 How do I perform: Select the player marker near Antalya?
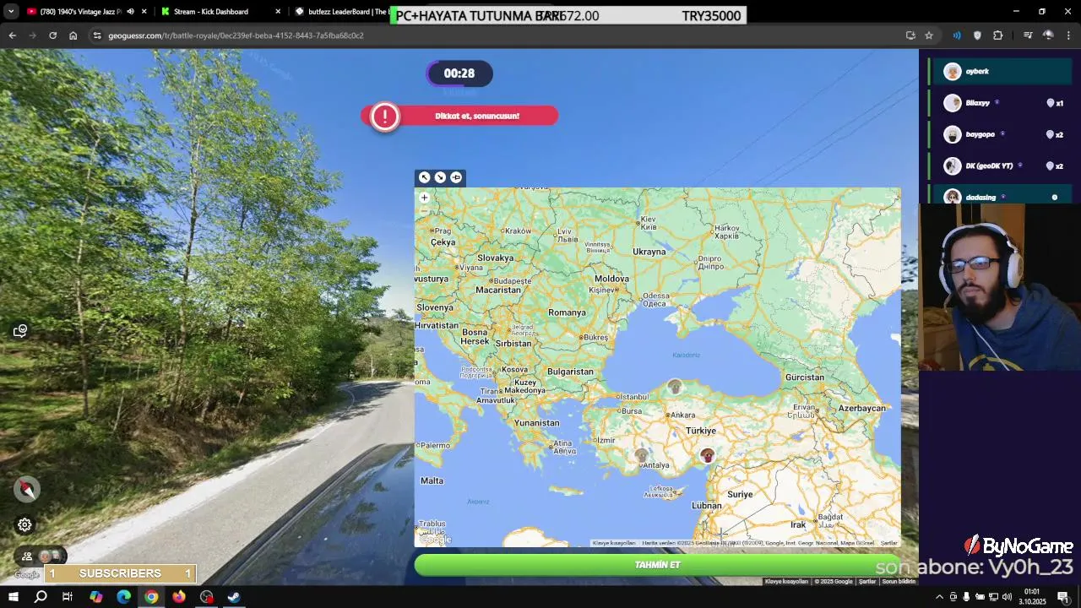(x=642, y=456)
